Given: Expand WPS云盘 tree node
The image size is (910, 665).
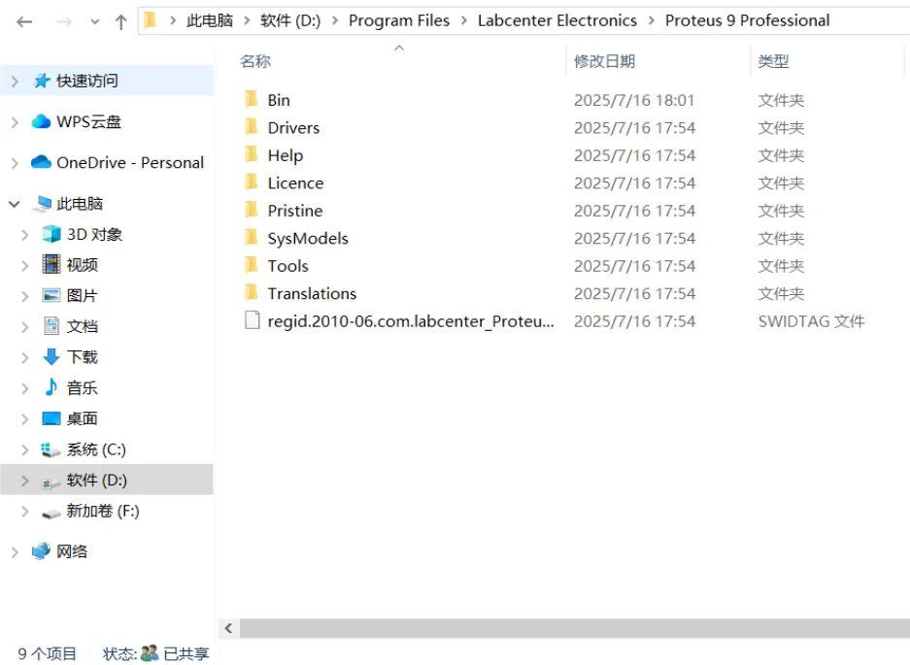Looking at the screenshot, I should coord(16,122).
